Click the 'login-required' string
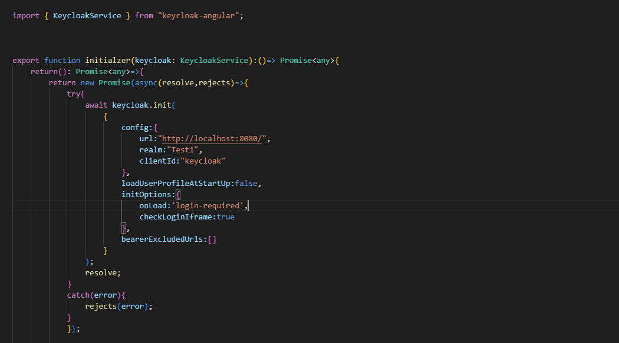This screenshot has width=619, height=343. click(208, 205)
